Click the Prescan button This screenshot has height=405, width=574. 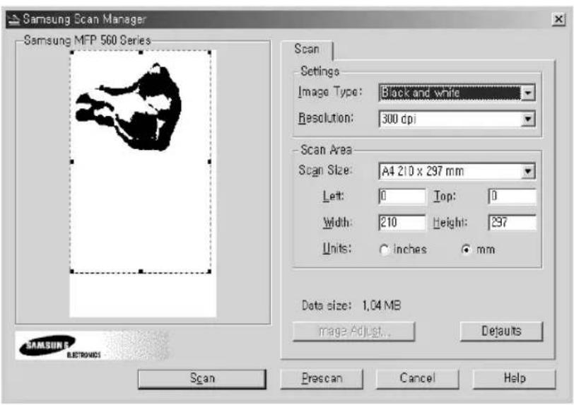click(x=322, y=379)
